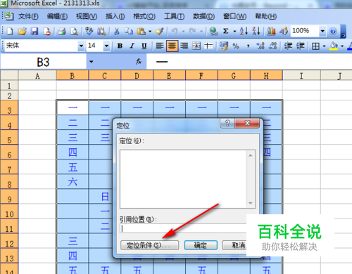Open the 帮助(H) menu

click(x=266, y=16)
